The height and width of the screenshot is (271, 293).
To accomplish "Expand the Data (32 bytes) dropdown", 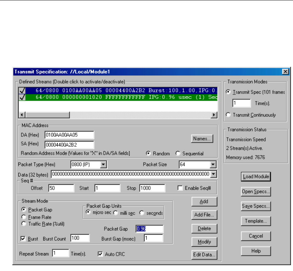I will (x=213, y=174).
